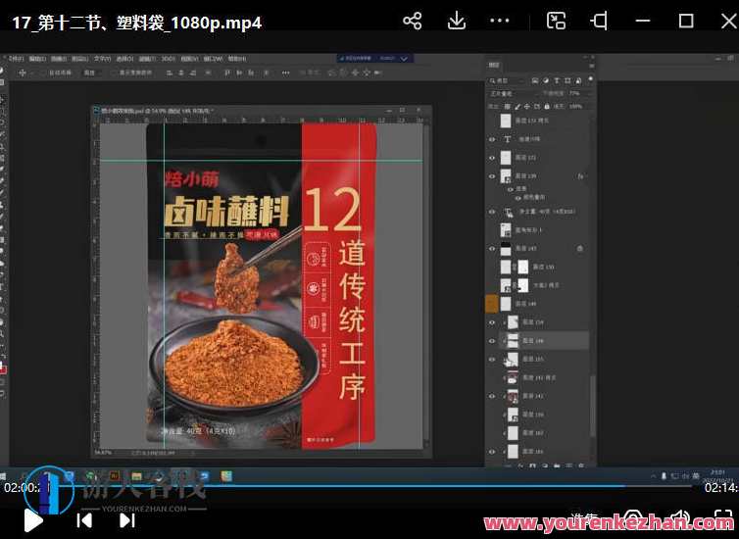Viewport: 739px width, 539px height.
Task: Filter layers by adjustment layer type
Action: click(x=546, y=81)
